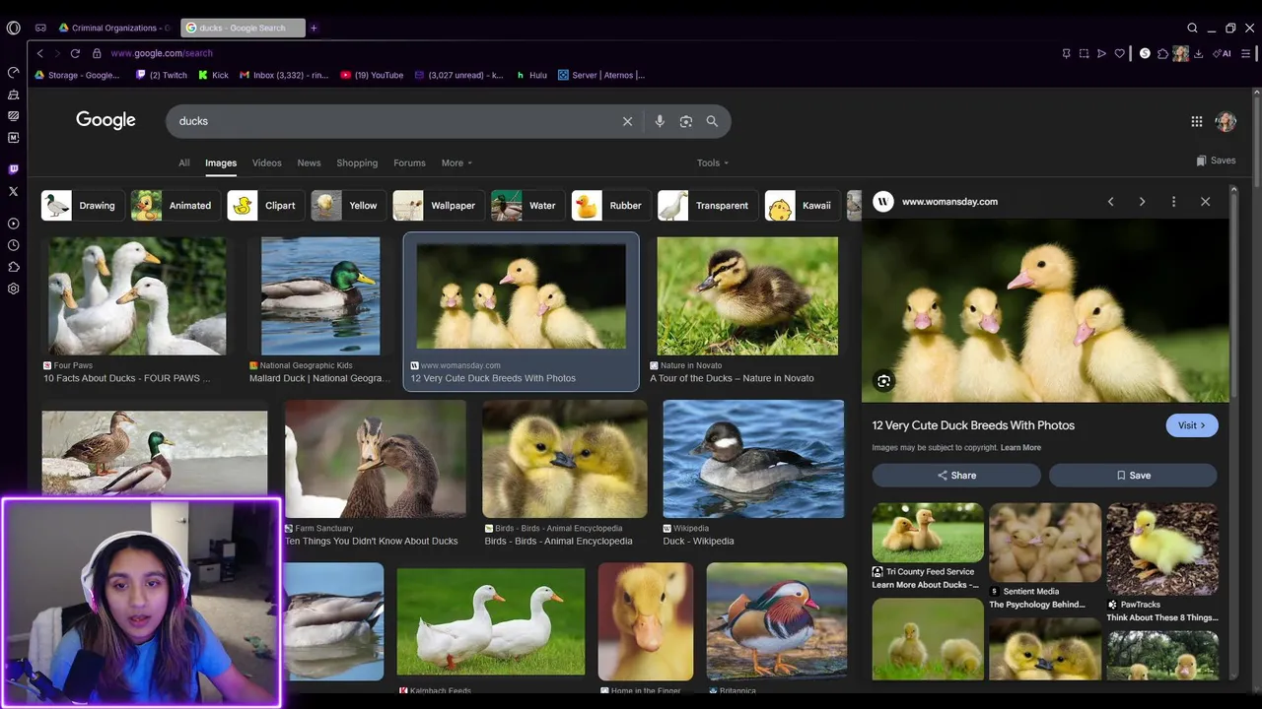
Task: Add page to bookmarks heart icon
Action: tap(1119, 53)
